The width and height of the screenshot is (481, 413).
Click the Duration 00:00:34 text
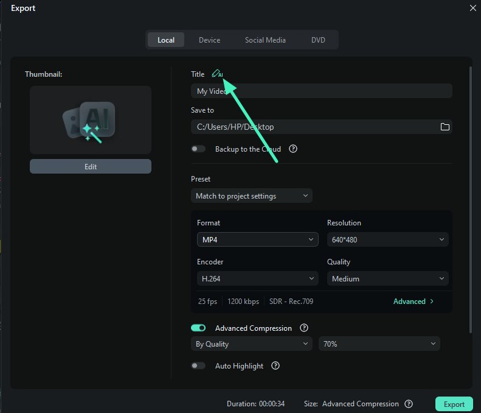(255, 404)
